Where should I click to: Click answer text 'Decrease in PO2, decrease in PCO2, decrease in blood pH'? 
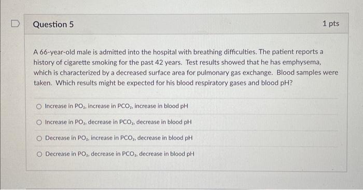[x=120, y=154]
